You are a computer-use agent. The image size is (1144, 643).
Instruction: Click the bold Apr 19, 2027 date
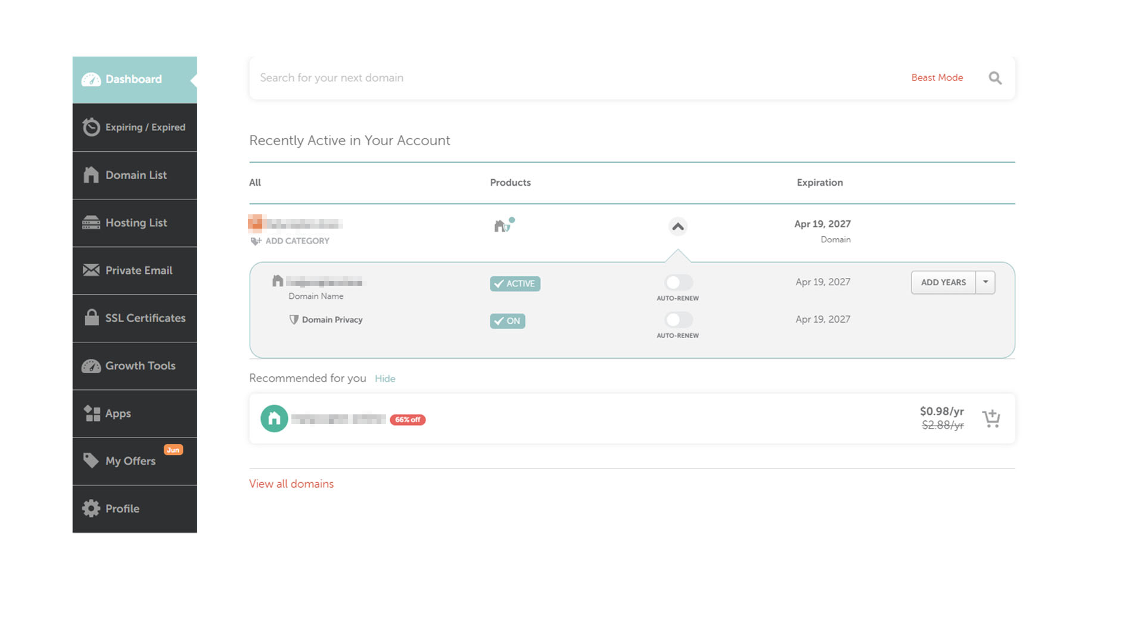pyautogui.click(x=822, y=224)
